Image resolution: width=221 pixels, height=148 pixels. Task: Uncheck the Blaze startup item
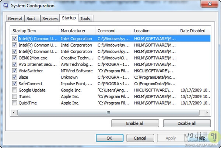pos(14,77)
